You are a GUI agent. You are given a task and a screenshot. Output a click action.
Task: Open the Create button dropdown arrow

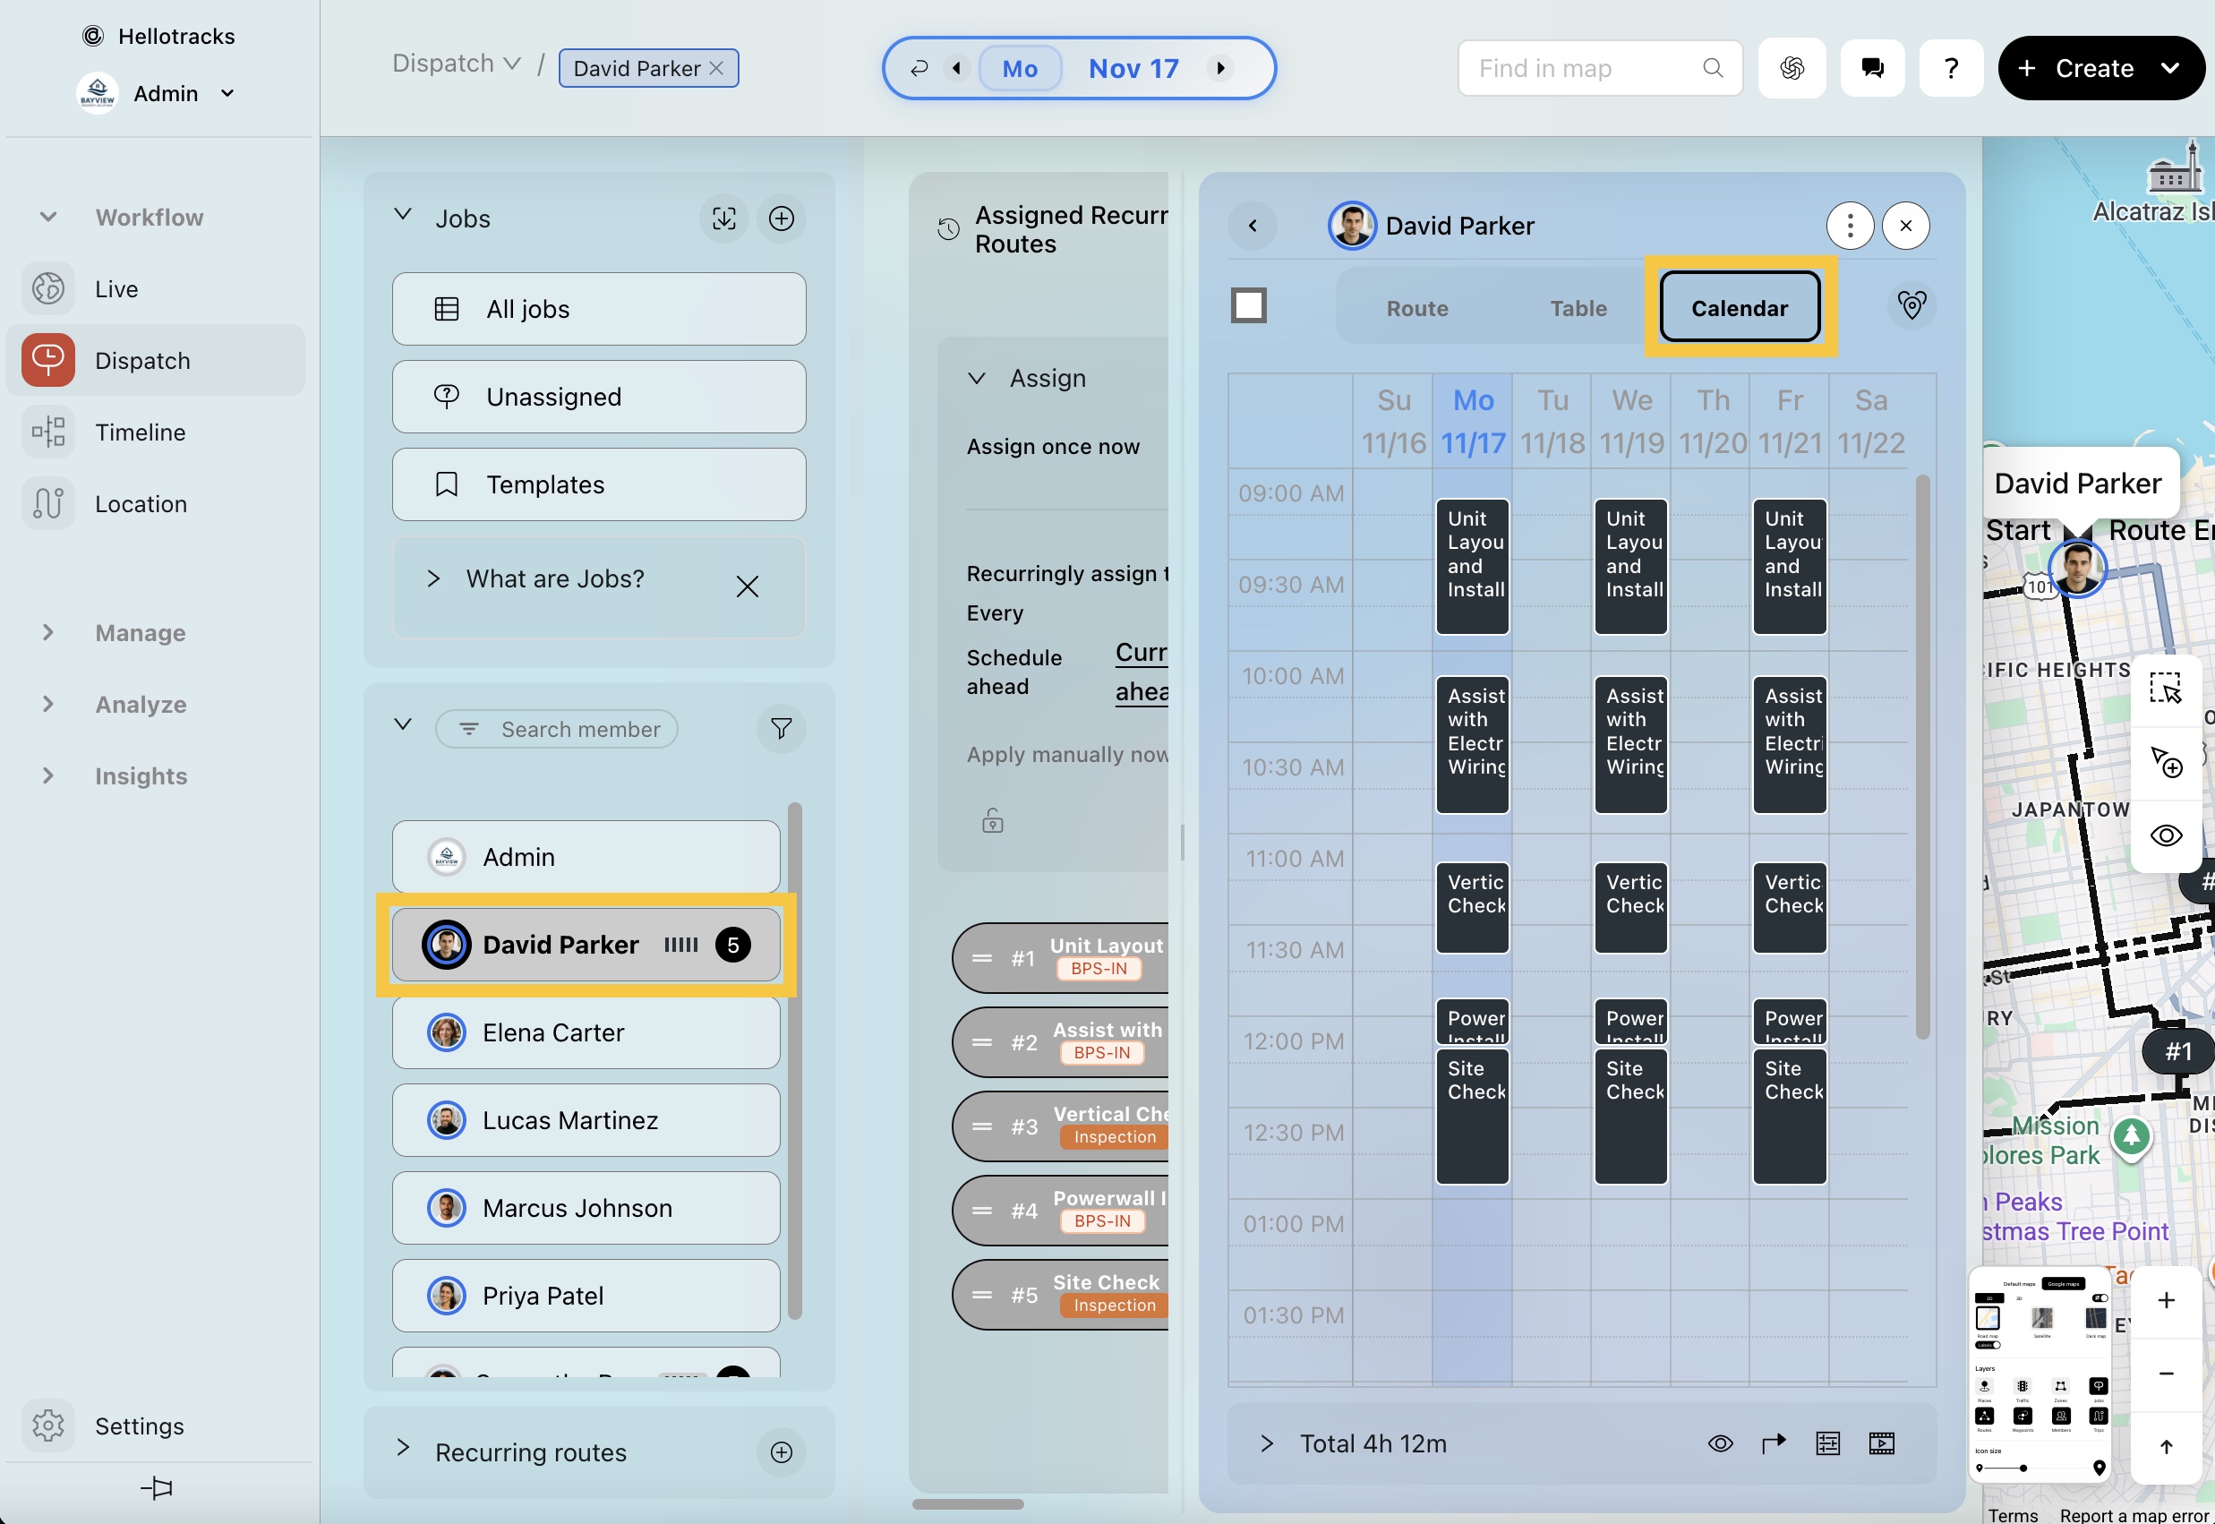(x=2170, y=68)
